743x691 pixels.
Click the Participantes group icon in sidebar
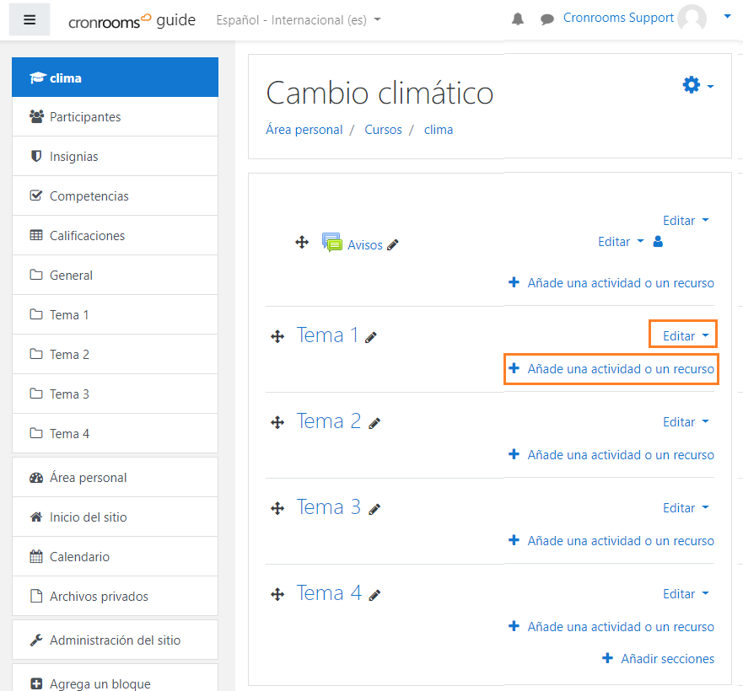(x=36, y=116)
